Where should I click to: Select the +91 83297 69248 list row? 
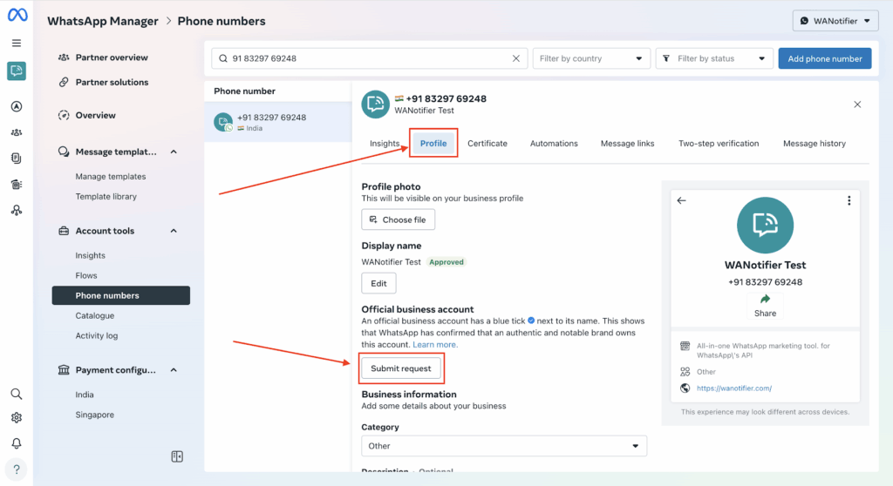coord(278,122)
